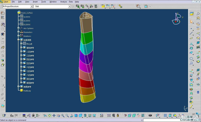201x122 pixels.
Task: Select the PartBody tree item
Action: (27, 91)
